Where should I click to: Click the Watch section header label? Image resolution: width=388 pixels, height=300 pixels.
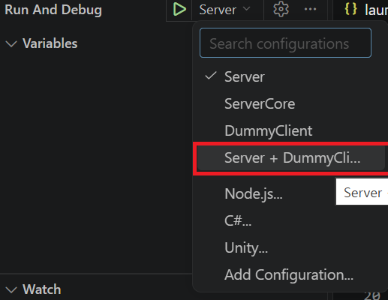(x=42, y=289)
